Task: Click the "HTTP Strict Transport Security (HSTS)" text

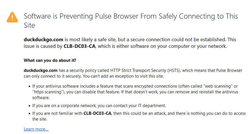Action: [x=145, y=70]
